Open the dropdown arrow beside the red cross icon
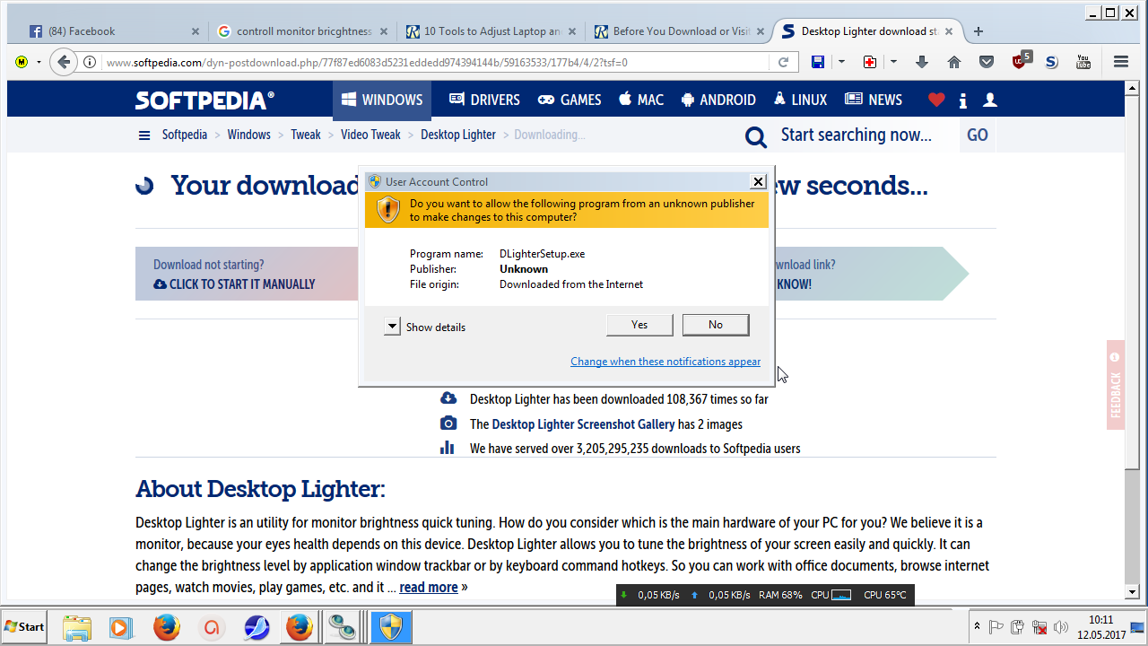This screenshot has width=1148, height=646. click(x=893, y=62)
